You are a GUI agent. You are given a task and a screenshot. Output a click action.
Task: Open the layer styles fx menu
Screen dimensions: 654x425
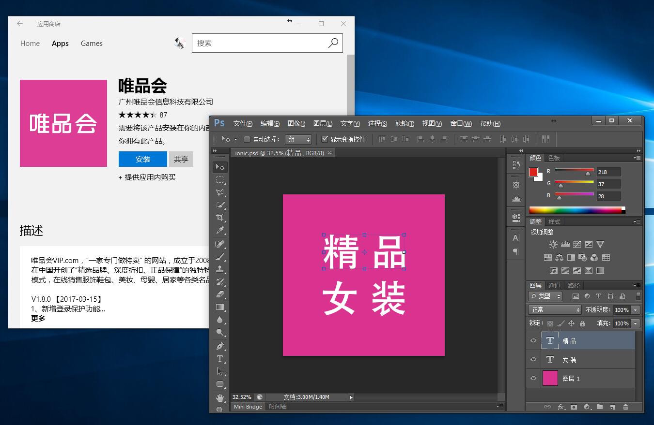tap(561, 407)
